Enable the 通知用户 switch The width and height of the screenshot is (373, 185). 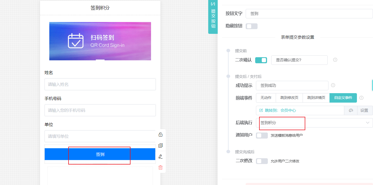click(262, 135)
